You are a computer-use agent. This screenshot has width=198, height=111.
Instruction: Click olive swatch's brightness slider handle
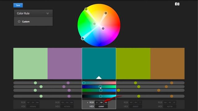(139, 96)
